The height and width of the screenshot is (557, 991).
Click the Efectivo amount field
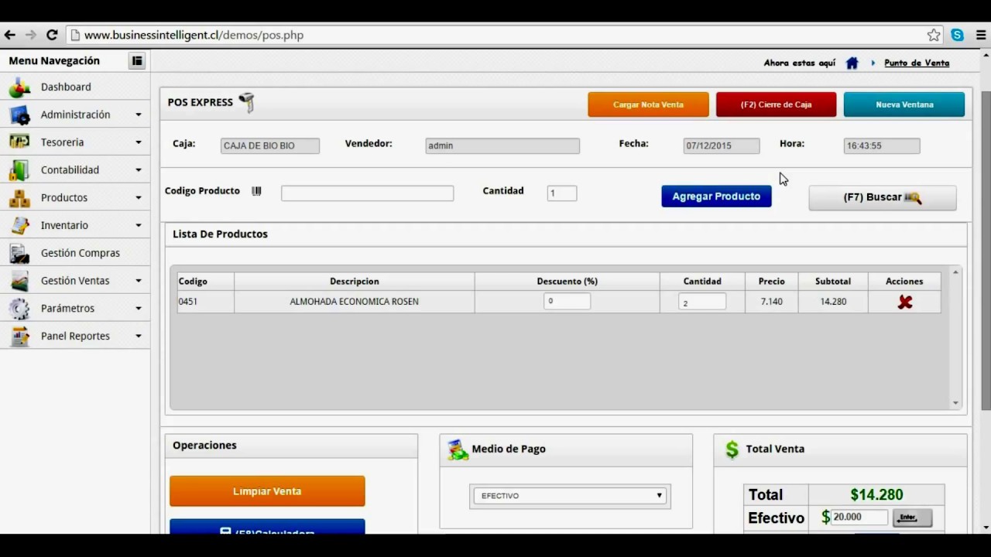859,518
